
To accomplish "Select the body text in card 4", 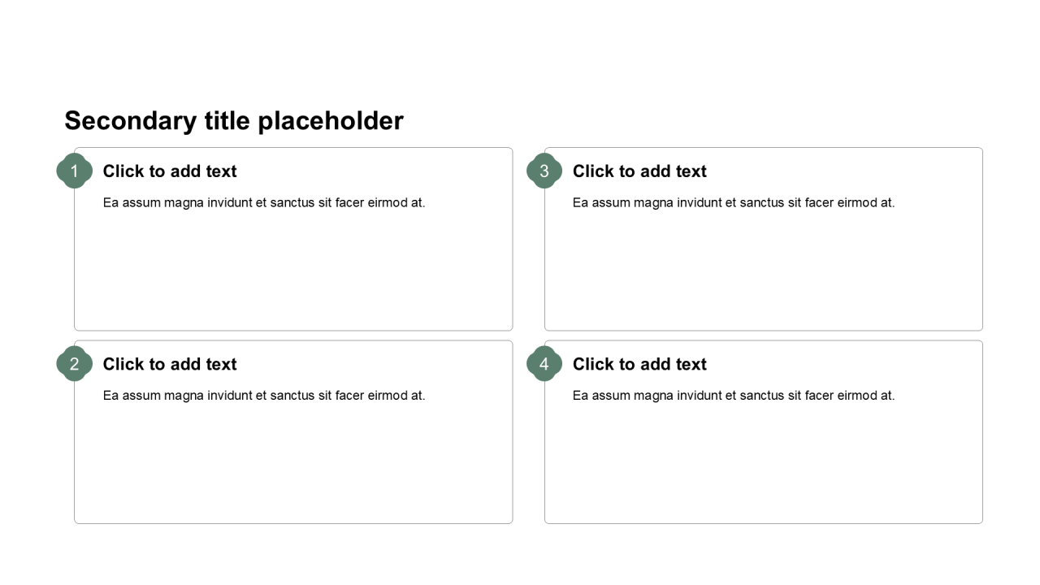I will click(x=734, y=396).
